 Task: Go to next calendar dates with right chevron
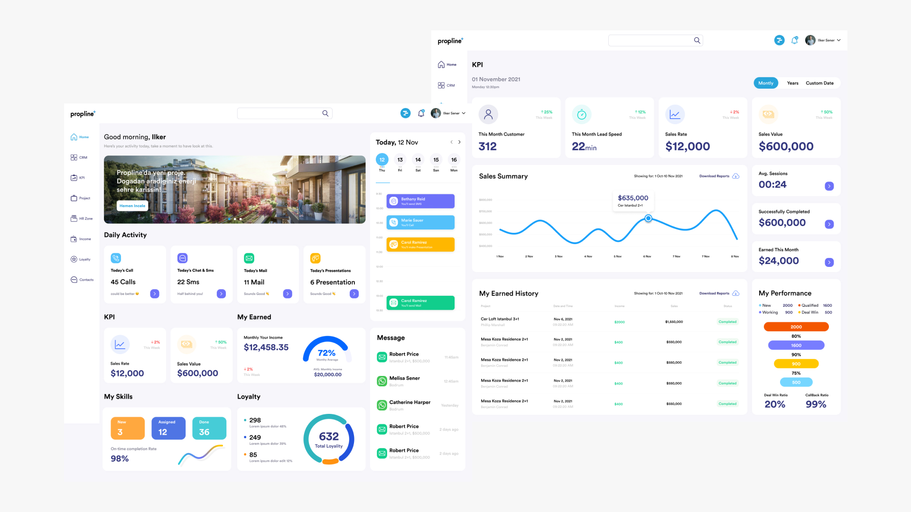coord(459,142)
